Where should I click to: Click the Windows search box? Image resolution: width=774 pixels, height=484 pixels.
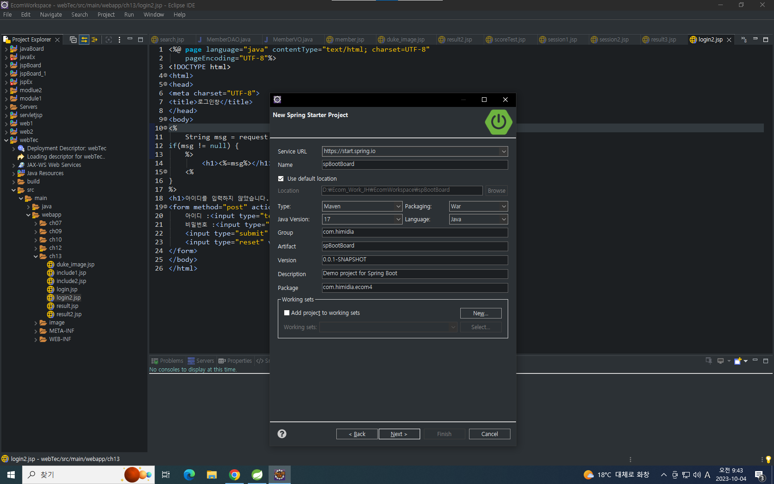pos(88,475)
